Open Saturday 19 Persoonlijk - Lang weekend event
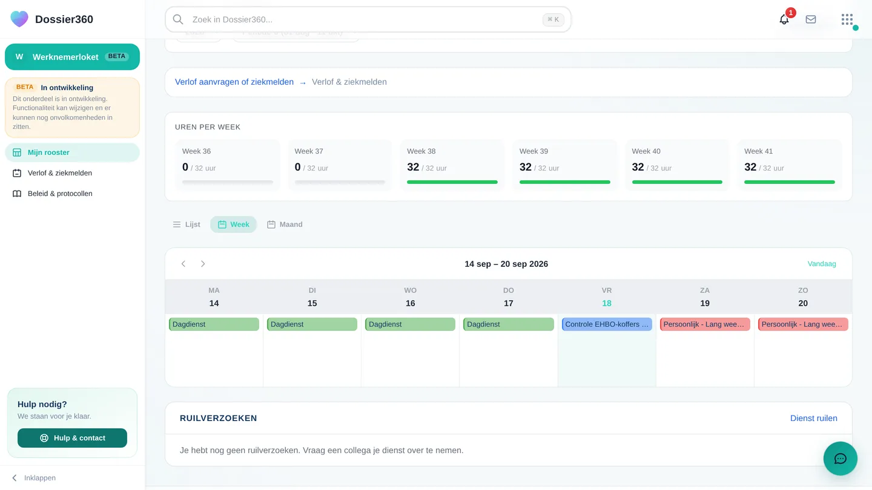Image resolution: width=872 pixels, height=490 pixels. point(705,324)
